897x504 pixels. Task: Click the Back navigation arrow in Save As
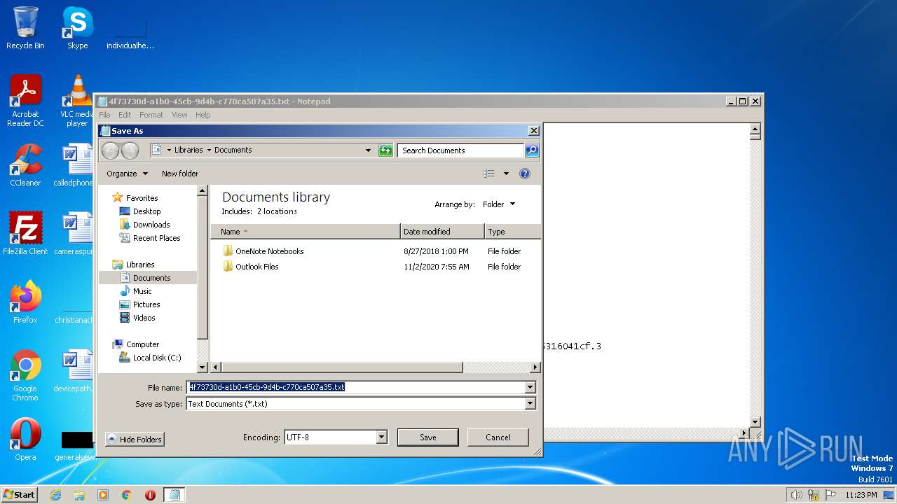(x=110, y=150)
